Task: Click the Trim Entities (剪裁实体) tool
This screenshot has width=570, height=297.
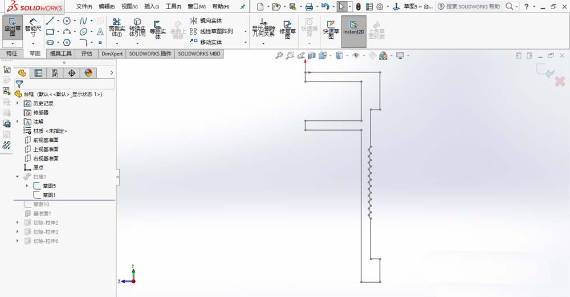Action: pos(117,27)
